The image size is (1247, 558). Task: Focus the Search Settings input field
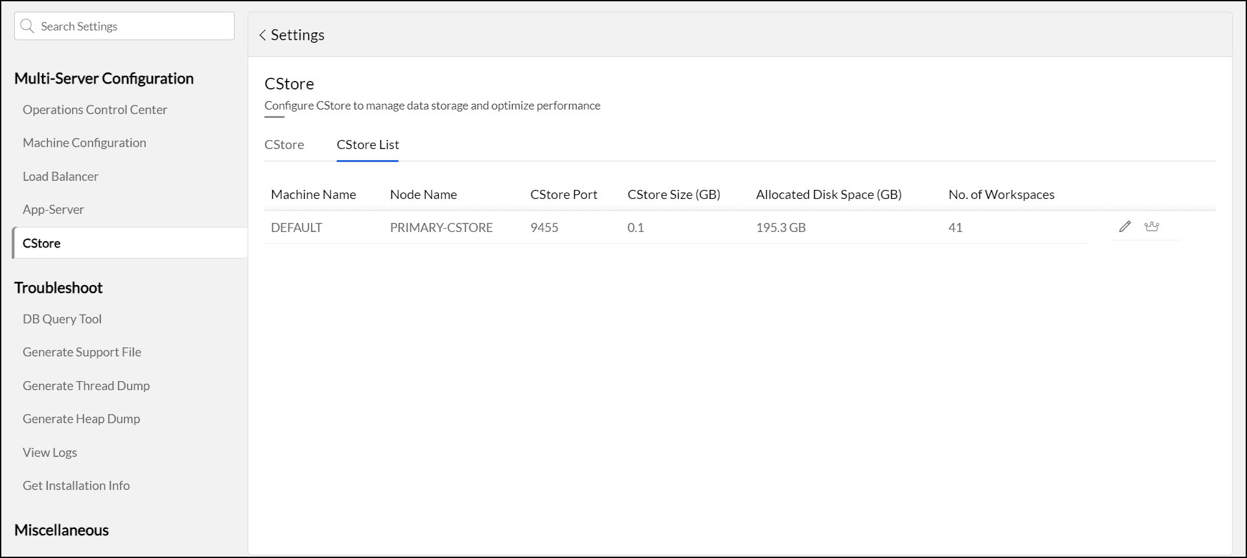click(133, 26)
